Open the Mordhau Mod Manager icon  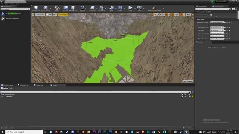pyautogui.click(x=154, y=8)
